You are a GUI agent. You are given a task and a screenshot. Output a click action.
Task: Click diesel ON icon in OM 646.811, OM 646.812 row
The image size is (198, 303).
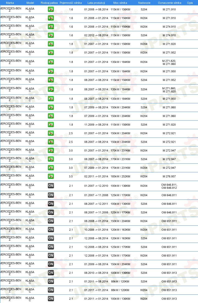tap(51, 186)
